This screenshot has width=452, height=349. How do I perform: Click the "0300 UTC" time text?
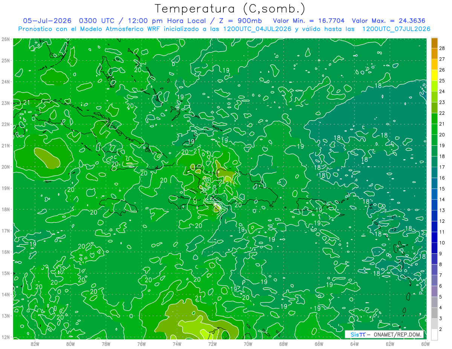click(96, 21)
